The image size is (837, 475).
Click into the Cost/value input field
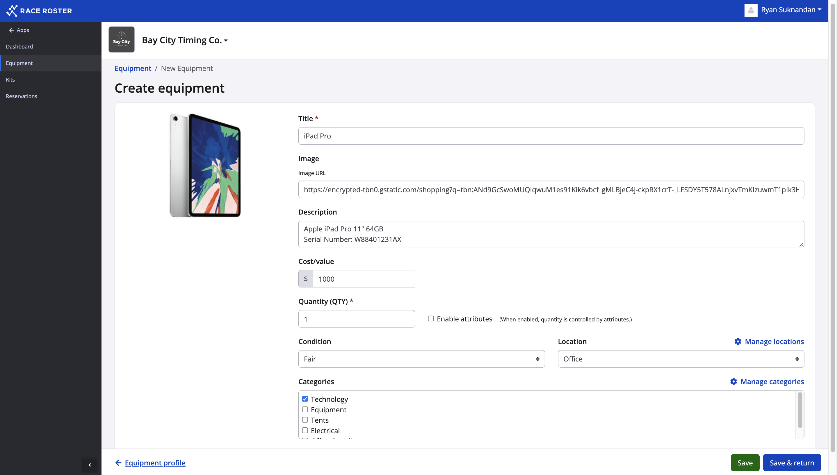363,279
